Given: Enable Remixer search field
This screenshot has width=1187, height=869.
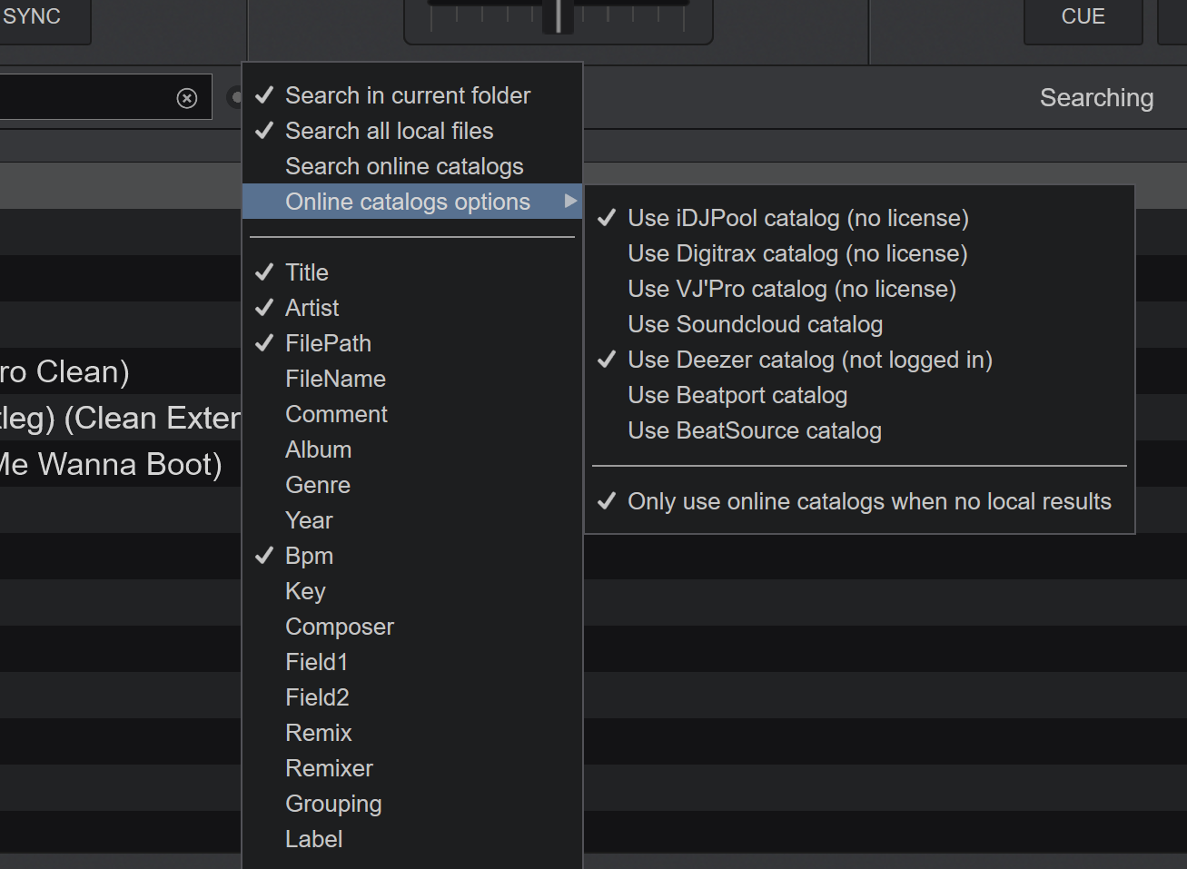Looking at the screenshot, I should (412, 768).
